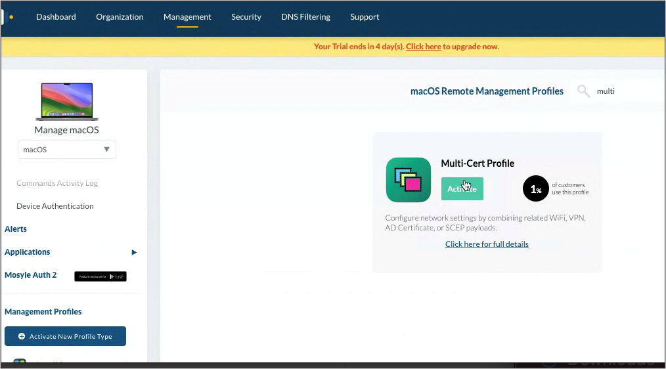Expand the Applications arrow
This screenshot has width=666, height=369.
pos(134,252)
